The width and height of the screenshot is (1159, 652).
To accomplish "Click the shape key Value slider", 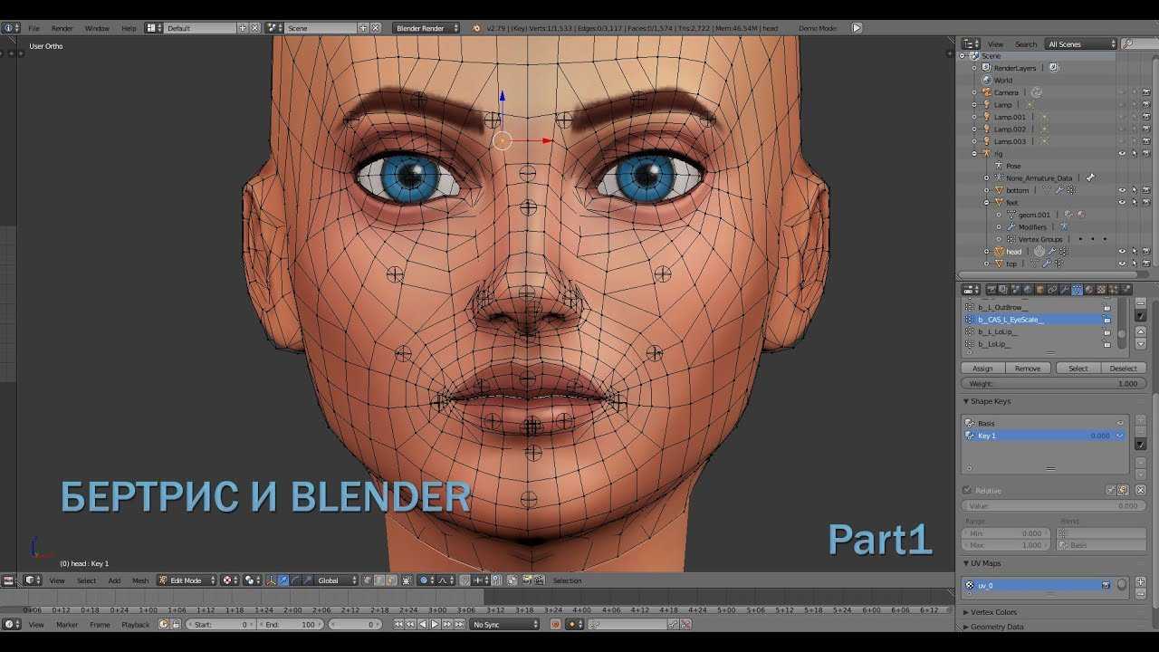I will click(x=1053, y=506).
